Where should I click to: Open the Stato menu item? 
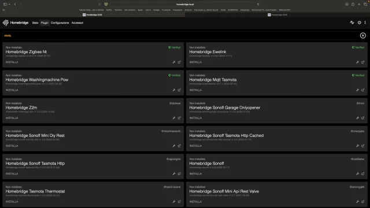tap(35, 23)
